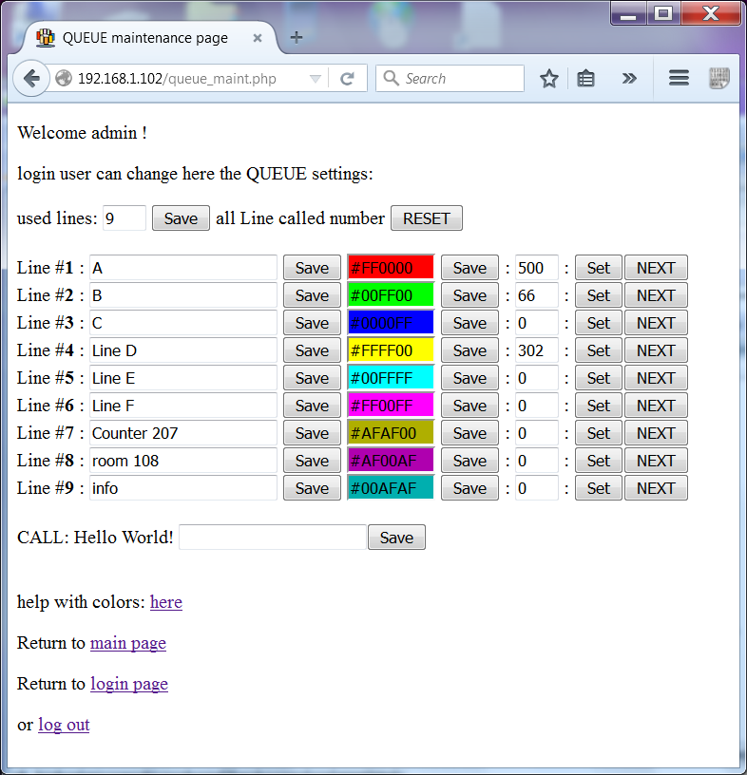Viewport: 747px width, 775px height.
Task: Select the QUEUE maintenance page tab
Action: (144, 38)
